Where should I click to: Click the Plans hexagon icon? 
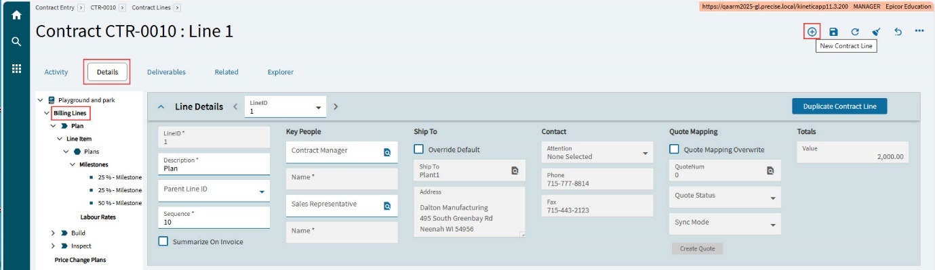(77, 152)
